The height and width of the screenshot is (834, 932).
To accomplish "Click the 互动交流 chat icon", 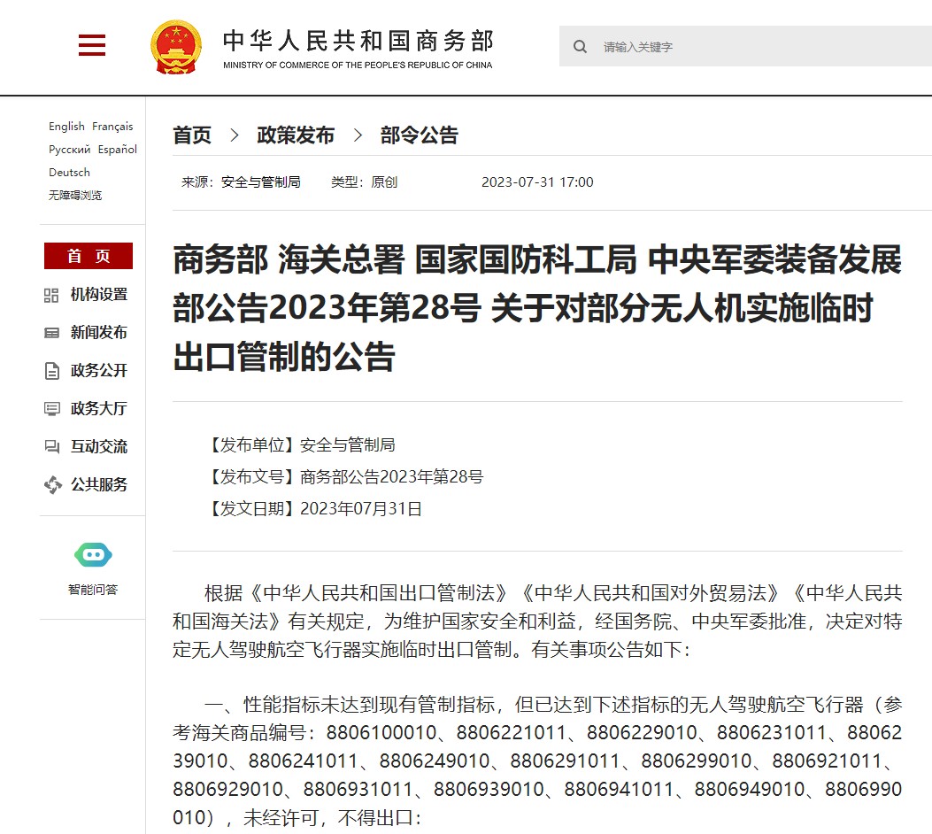I will pos(51,447).
